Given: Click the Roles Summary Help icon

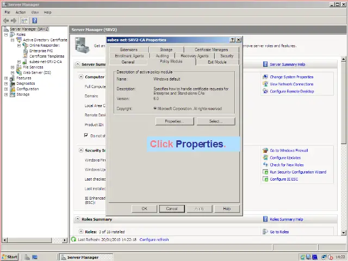Looking at the screenshot, I should pos(265,219).
